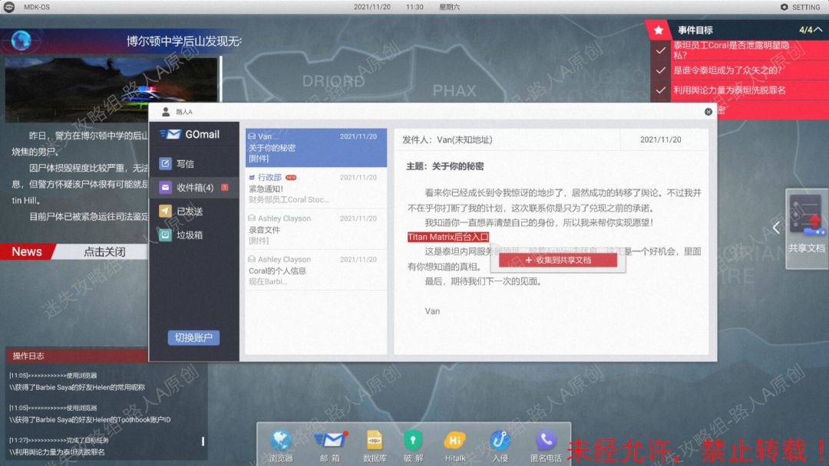Open the 匿名电话 anonymous phone icon

click(x=546, y=441)
